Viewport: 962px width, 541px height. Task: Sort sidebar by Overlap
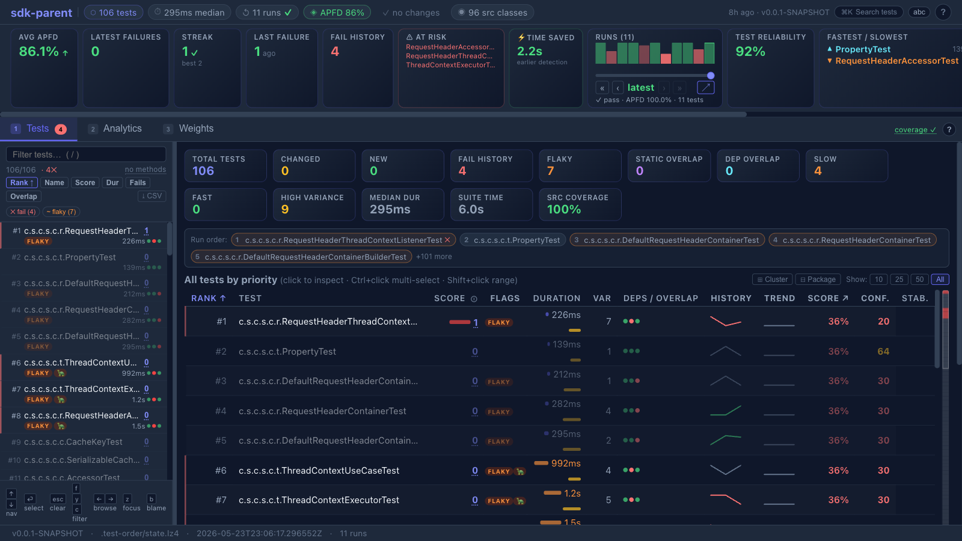click(x=23, y=197)
